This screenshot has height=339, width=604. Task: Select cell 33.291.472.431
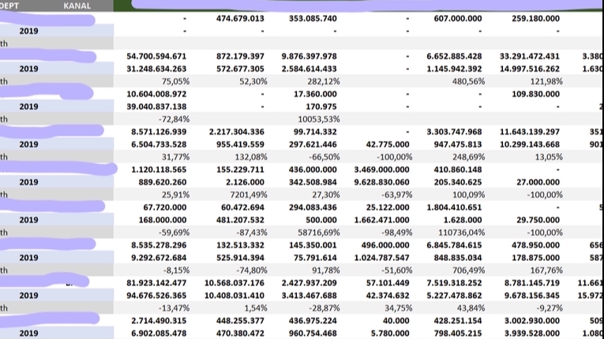[x=530, y=56]
